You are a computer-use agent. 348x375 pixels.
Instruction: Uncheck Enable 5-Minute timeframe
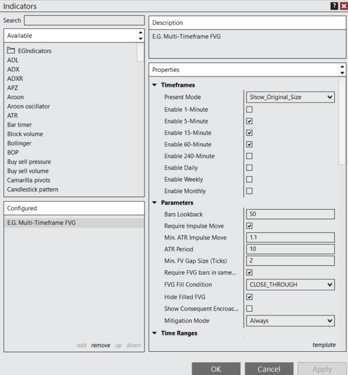[x=249, y=121]
